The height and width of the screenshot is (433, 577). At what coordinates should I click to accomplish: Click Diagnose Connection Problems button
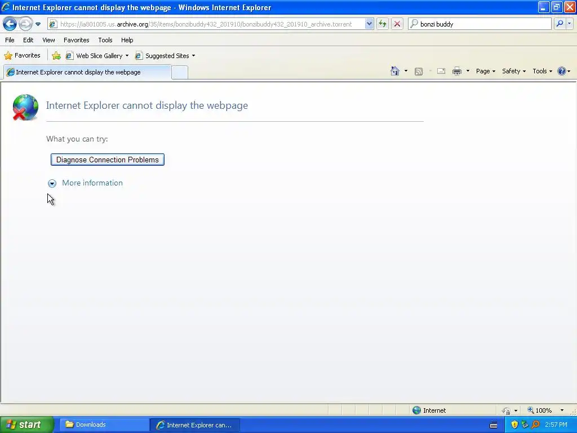[x=108, y=160]
